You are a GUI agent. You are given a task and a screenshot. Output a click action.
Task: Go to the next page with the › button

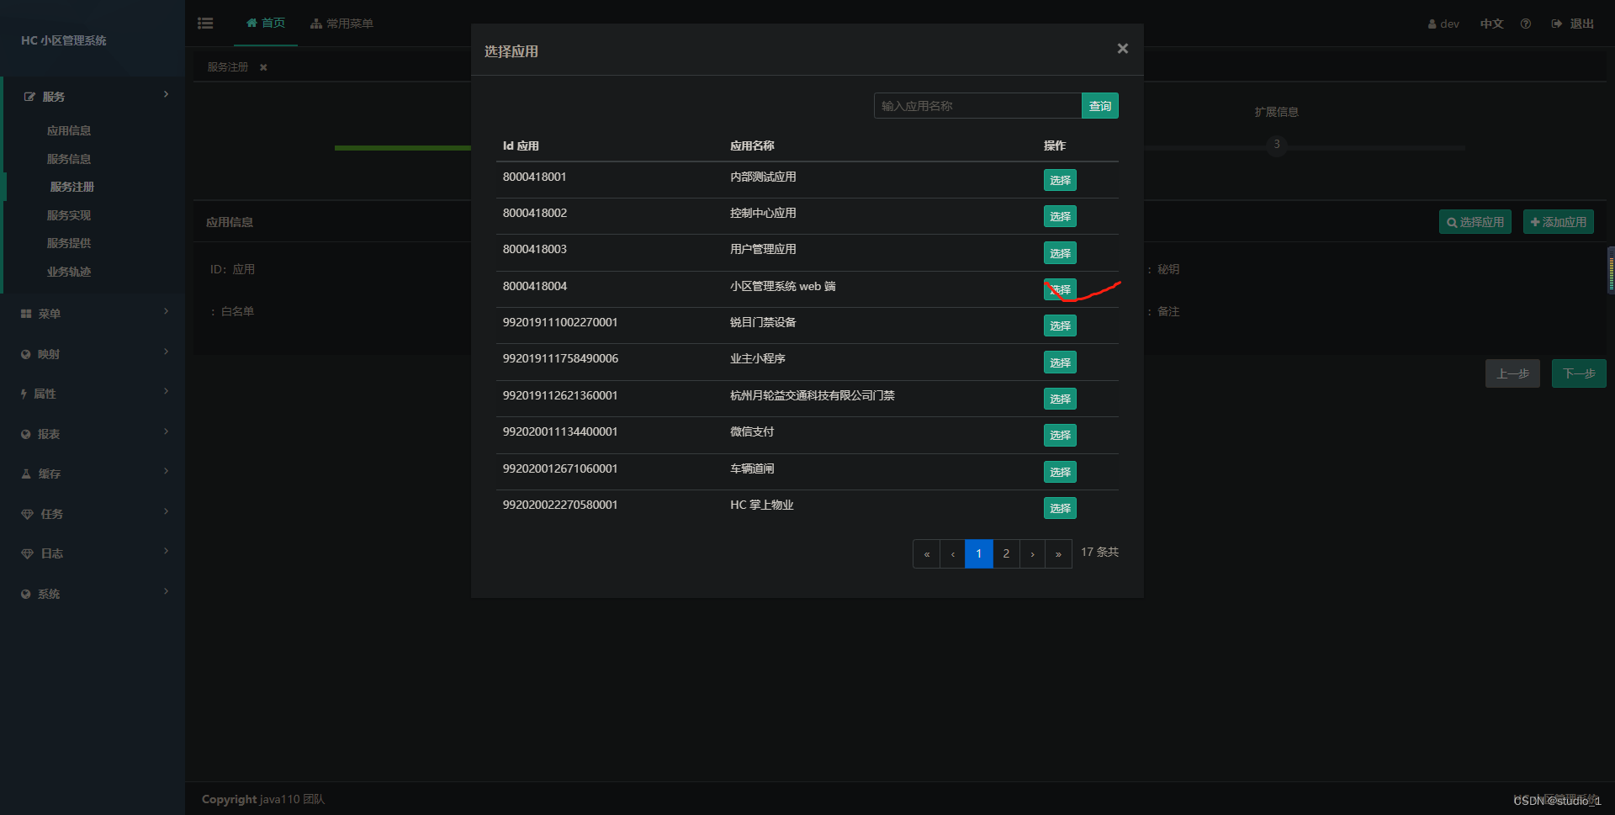pos(1032,553)
